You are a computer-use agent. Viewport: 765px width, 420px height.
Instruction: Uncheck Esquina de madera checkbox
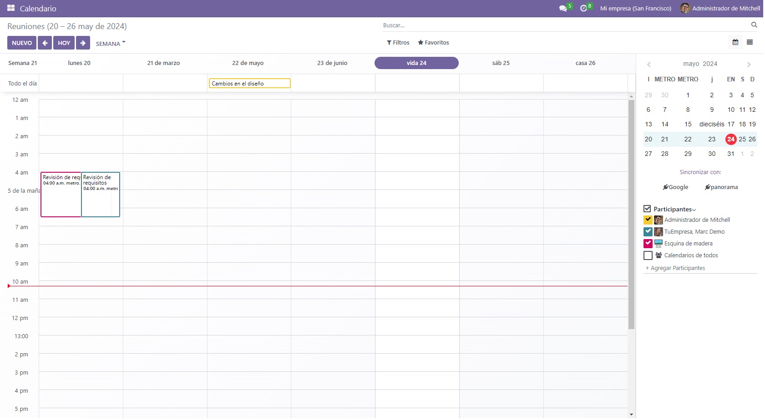tap(648, 244)
